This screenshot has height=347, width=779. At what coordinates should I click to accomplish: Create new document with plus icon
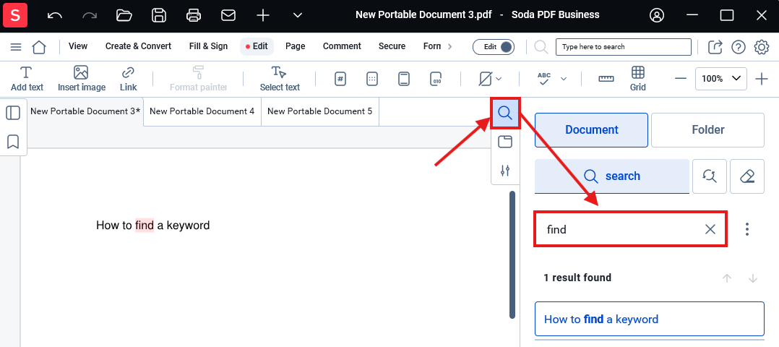click(263, 15)
